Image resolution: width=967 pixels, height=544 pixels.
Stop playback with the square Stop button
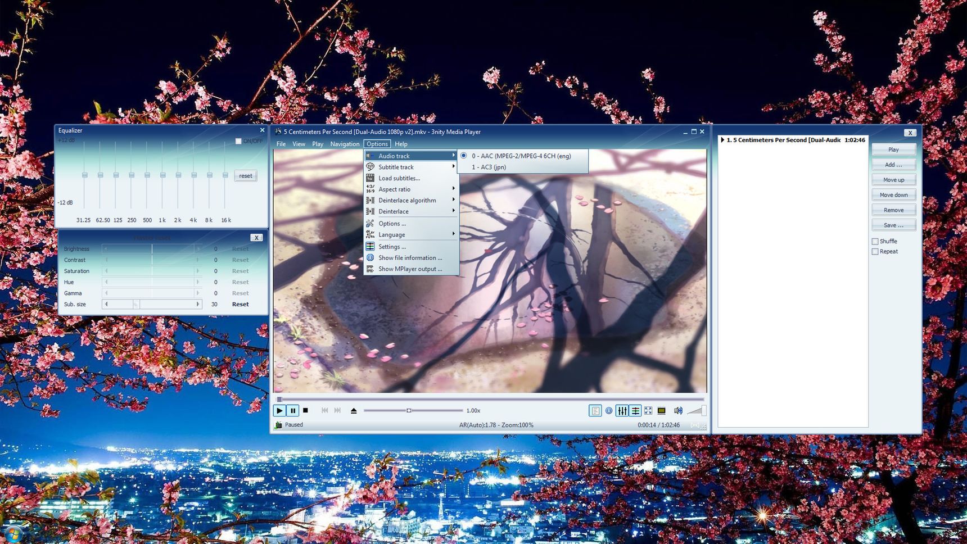tap(306, 411)
